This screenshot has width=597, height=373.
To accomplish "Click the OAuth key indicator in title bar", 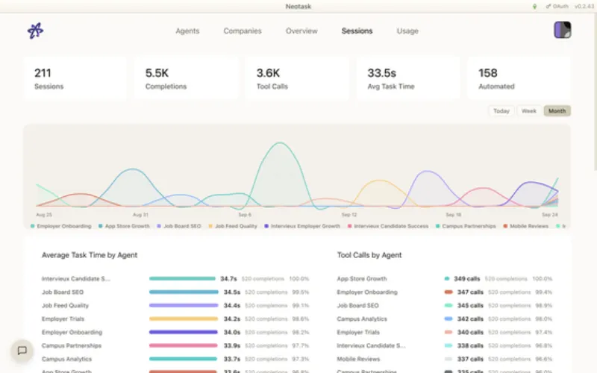I will [557, 7].
